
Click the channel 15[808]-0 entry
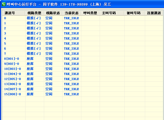click(x=12, y=94)
